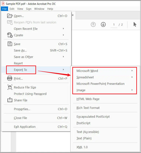
Task: Open the Window menu
Action: [x=39, y=9]
